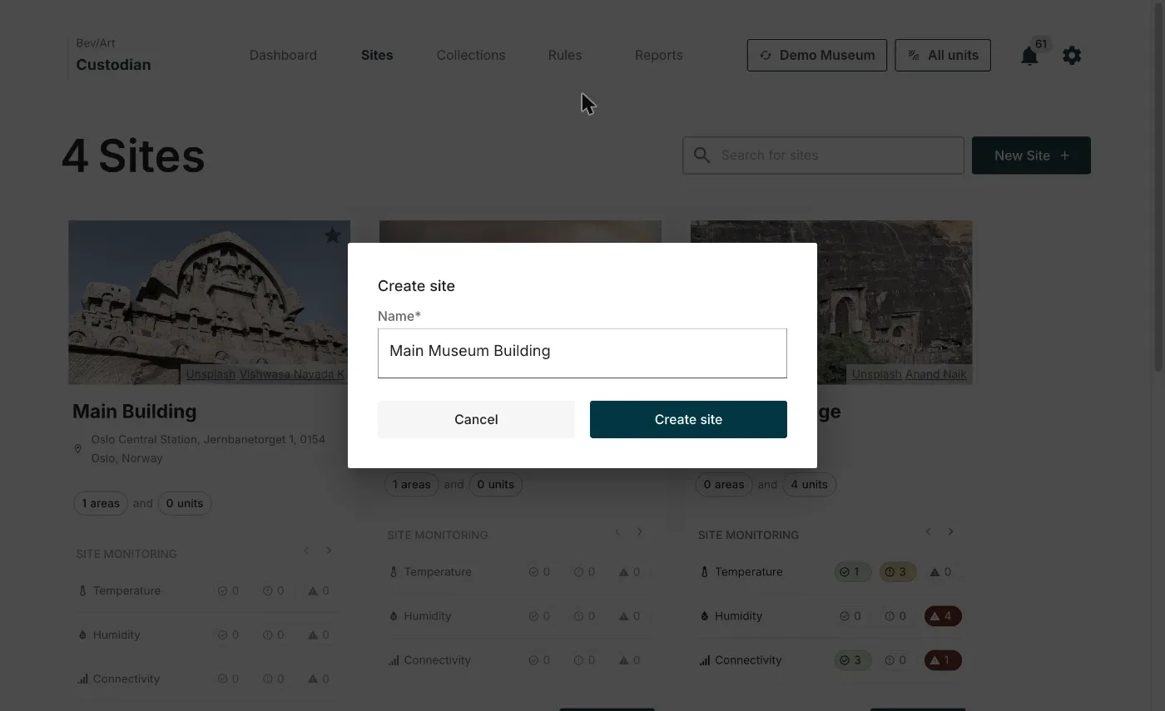This screenshot has width=1165, height=711.
Task: Click the thermometer icon in Main Building card
Action: click(82, 591)
